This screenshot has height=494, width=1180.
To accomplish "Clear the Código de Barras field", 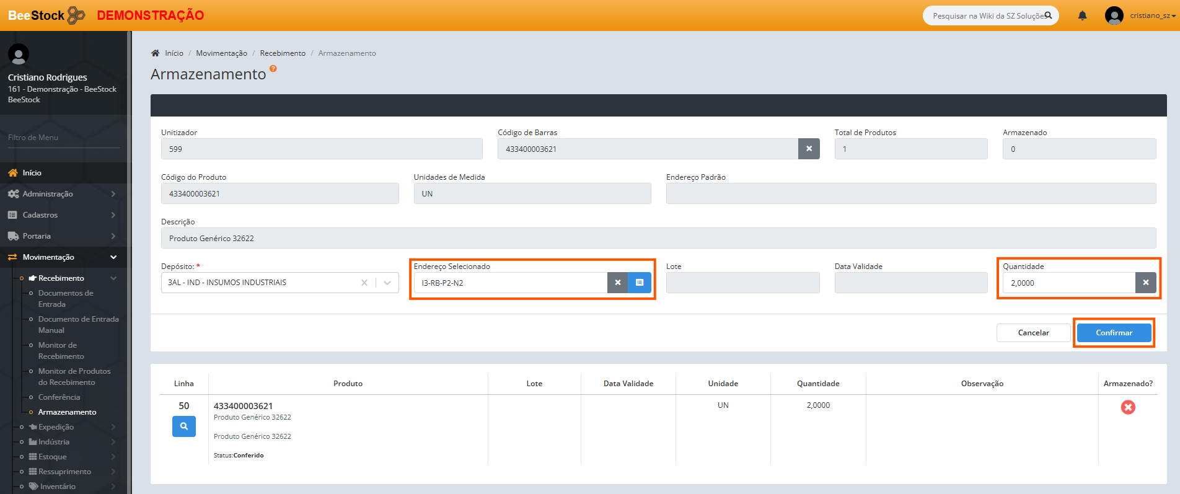I will click(x=808, y=149).
